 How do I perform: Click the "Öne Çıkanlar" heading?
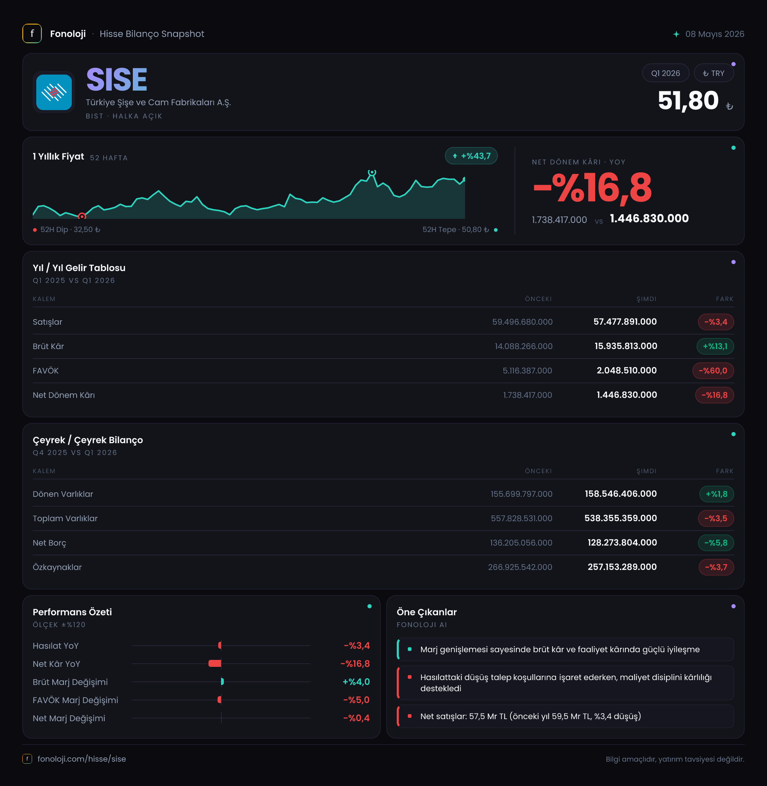pyautogui.click(x=427, y=612)
